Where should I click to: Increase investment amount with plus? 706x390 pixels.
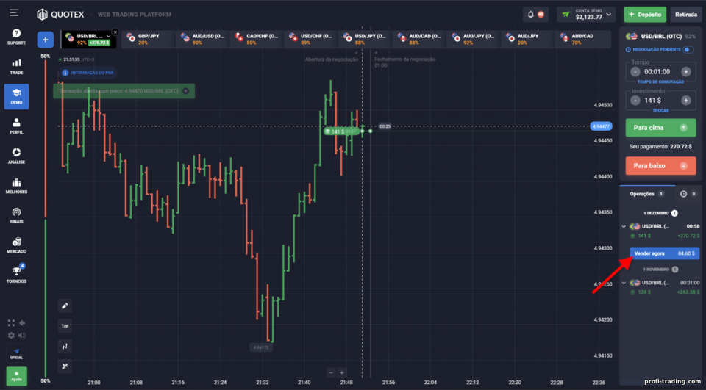pos(685,101)
